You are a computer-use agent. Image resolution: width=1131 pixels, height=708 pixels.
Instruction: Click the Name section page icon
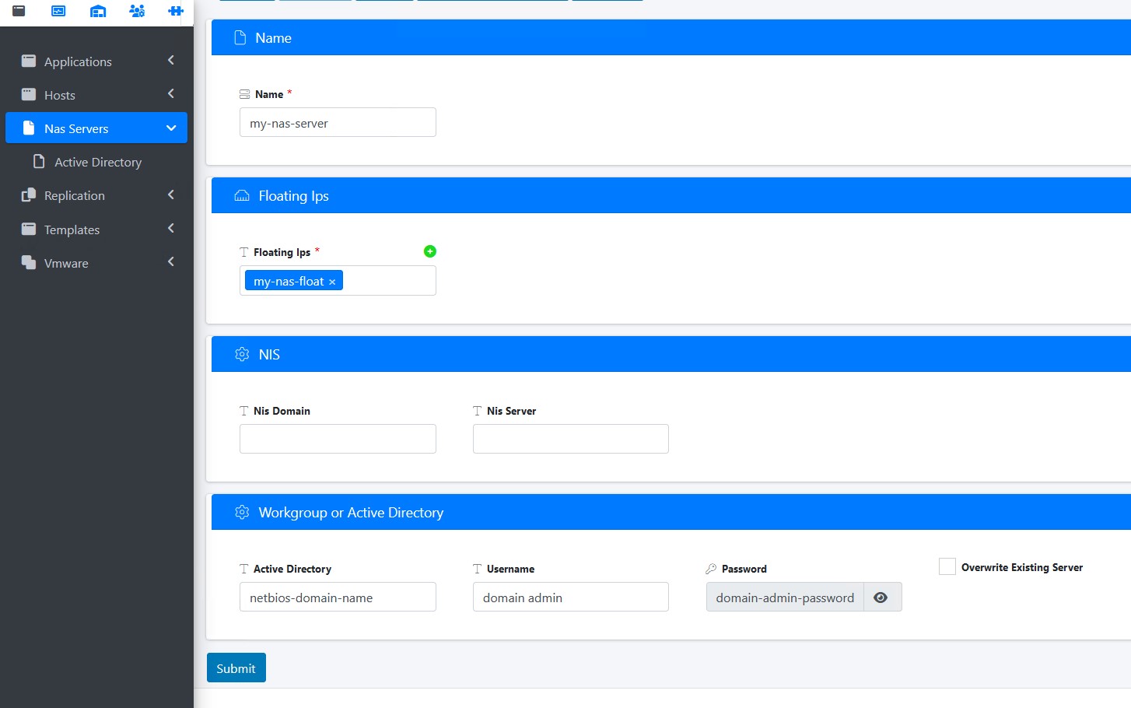tap(240, 37)
